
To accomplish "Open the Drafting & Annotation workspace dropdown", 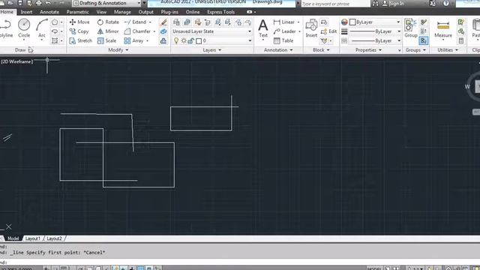I will [106, 3].
